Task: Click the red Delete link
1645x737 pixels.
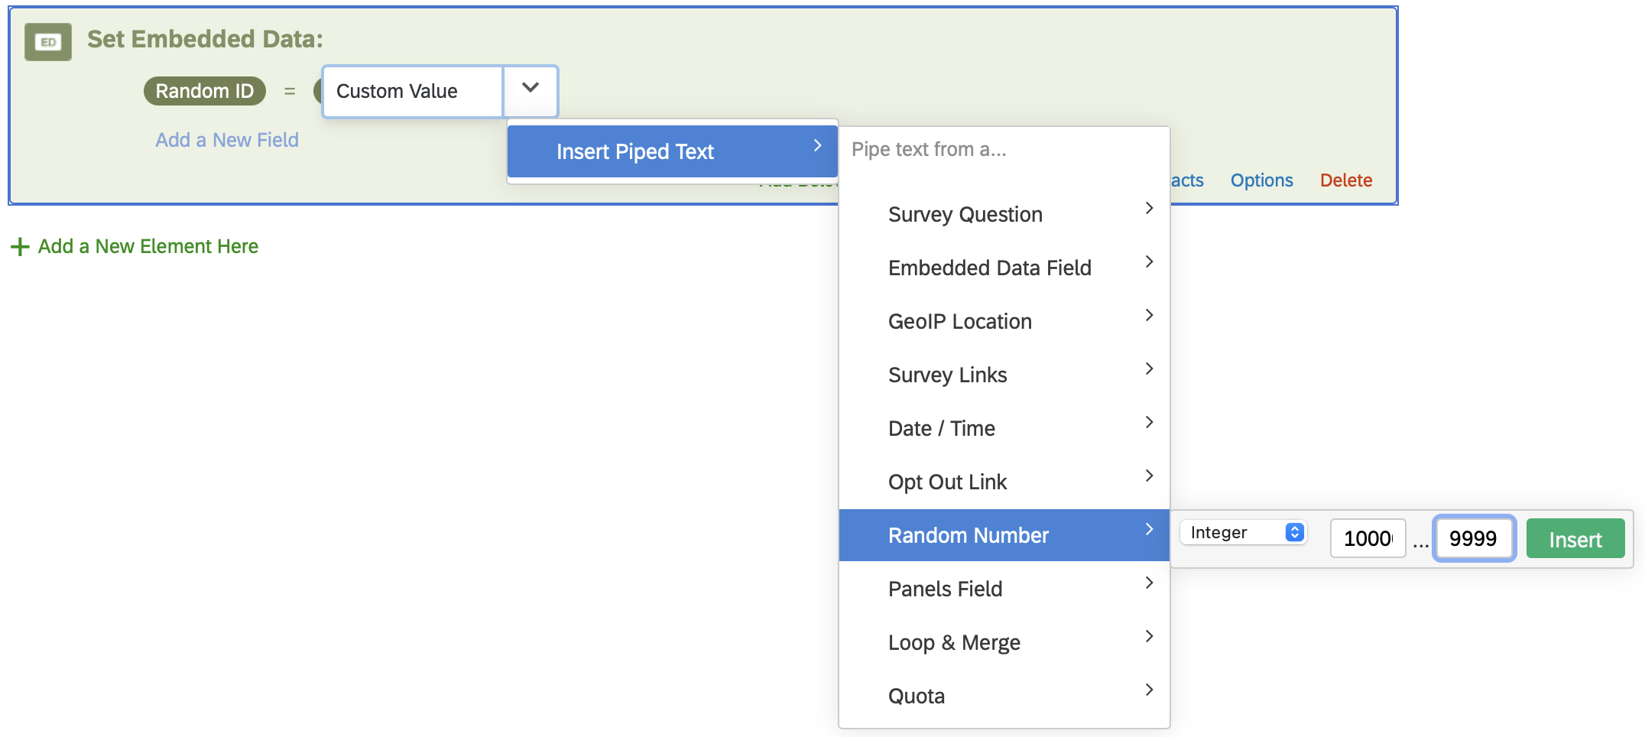Action: point(1345,180)
